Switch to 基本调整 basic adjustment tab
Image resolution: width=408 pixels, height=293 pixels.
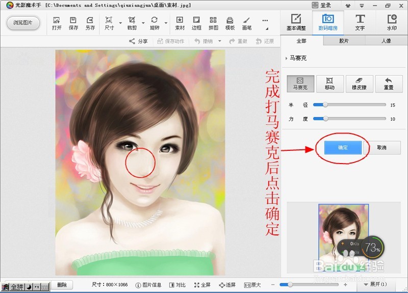click(296, 22)
